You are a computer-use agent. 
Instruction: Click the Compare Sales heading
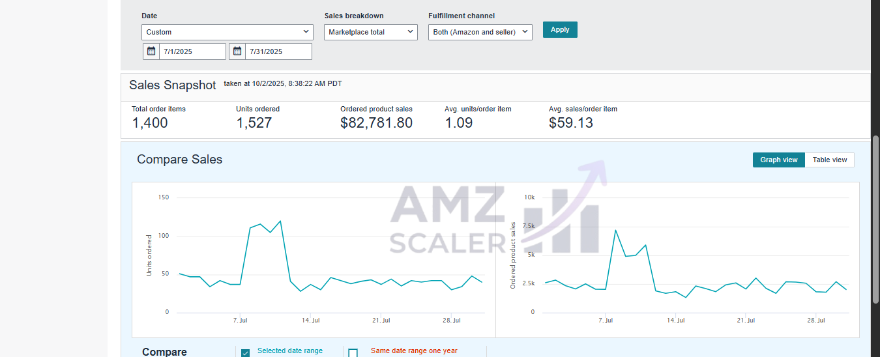coord(180,160)
